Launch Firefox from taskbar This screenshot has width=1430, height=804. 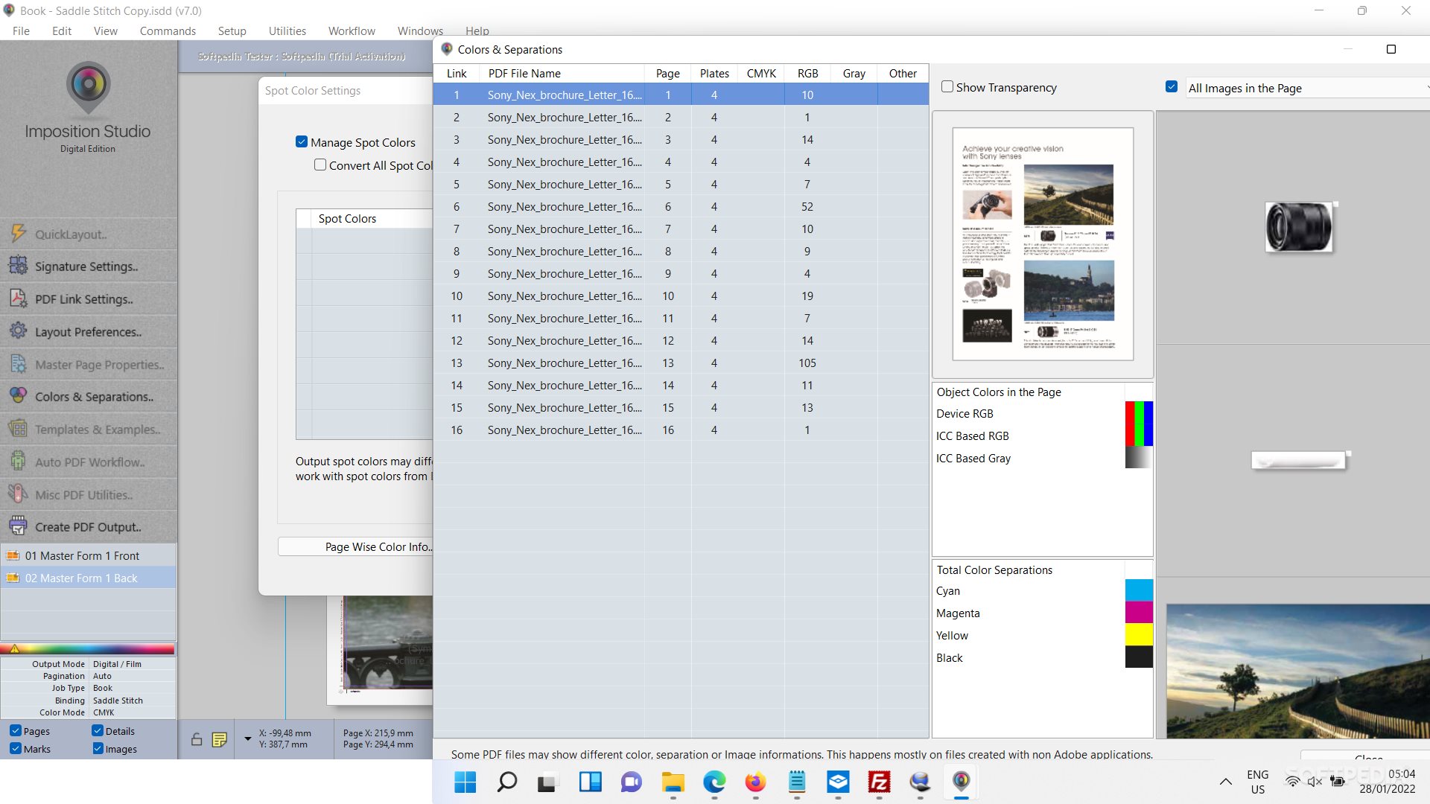[x=755, y=782]
